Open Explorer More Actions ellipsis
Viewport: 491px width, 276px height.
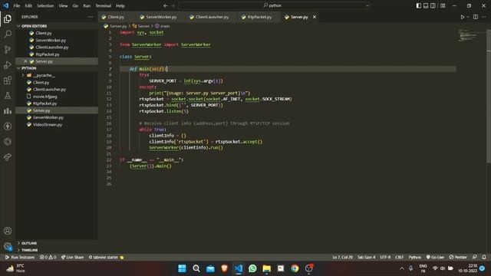pyautogui.click(x=91, y=17)
